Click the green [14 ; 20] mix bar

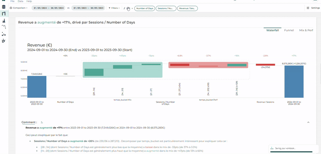point(123,67)
